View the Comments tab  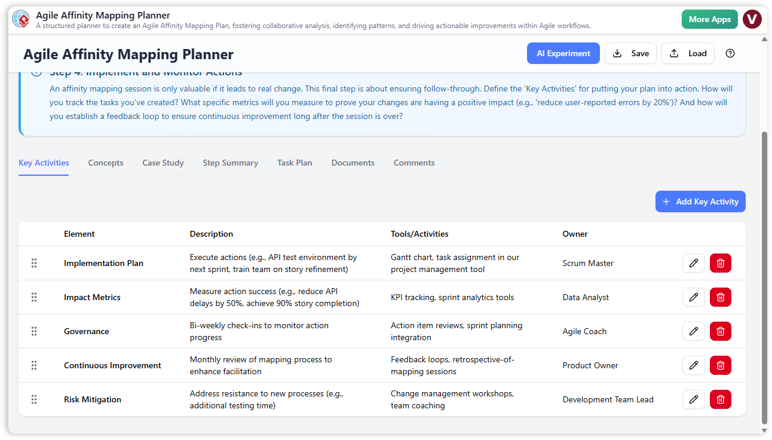[x=413, y=163]
